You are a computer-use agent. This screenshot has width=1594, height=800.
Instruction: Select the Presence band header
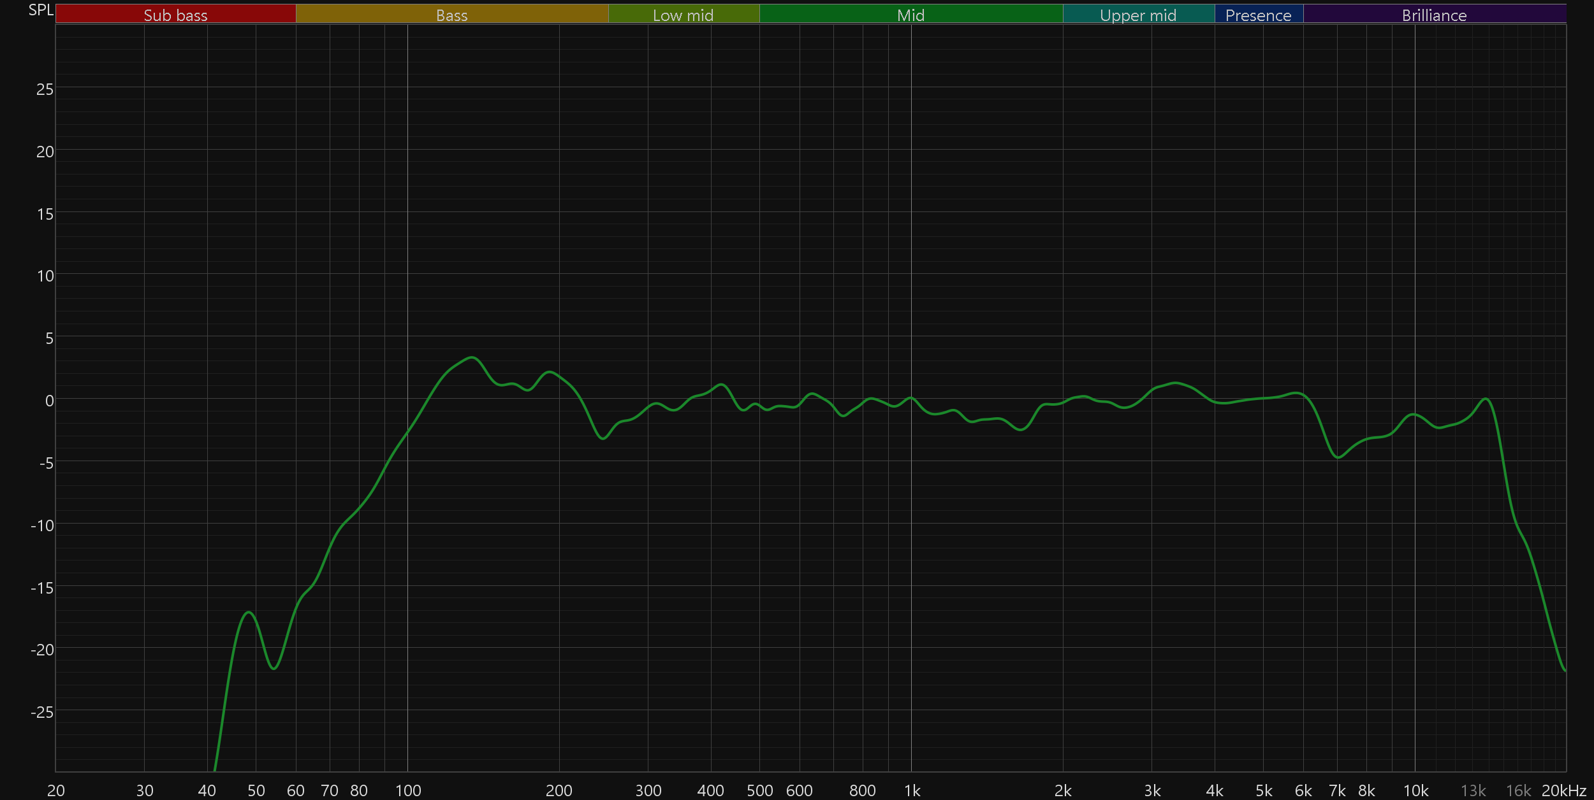tap(1258, 15)
